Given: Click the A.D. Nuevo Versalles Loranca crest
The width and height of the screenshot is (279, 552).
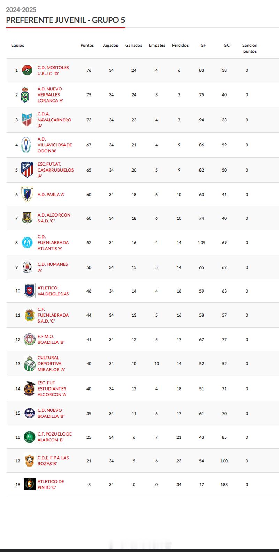Looking at the screenshot, I should (x=25, y=94).
